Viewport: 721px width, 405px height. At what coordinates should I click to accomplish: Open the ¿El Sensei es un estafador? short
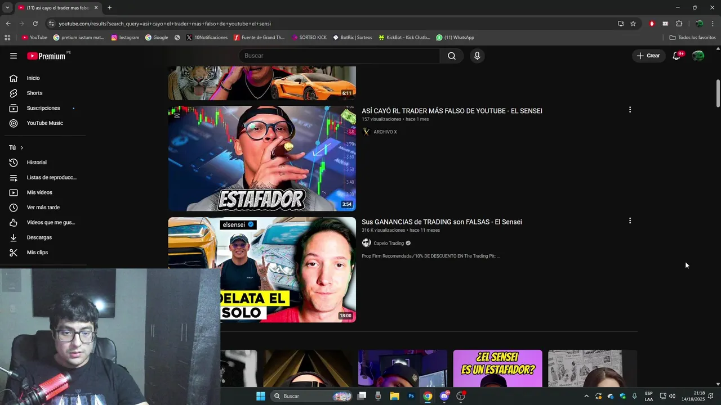498,368
